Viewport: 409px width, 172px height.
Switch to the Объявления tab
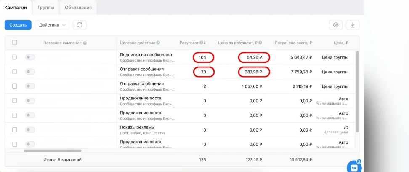(78, 8)
